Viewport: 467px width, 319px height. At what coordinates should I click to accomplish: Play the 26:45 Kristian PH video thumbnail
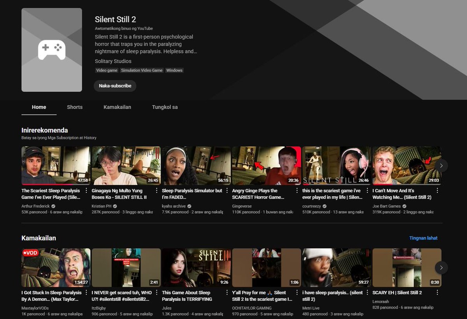pyautogui.click(x=126, y=166)
